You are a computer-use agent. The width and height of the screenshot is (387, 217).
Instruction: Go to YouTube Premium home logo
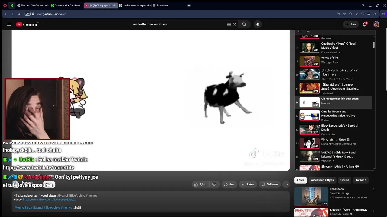coord(27,24)
